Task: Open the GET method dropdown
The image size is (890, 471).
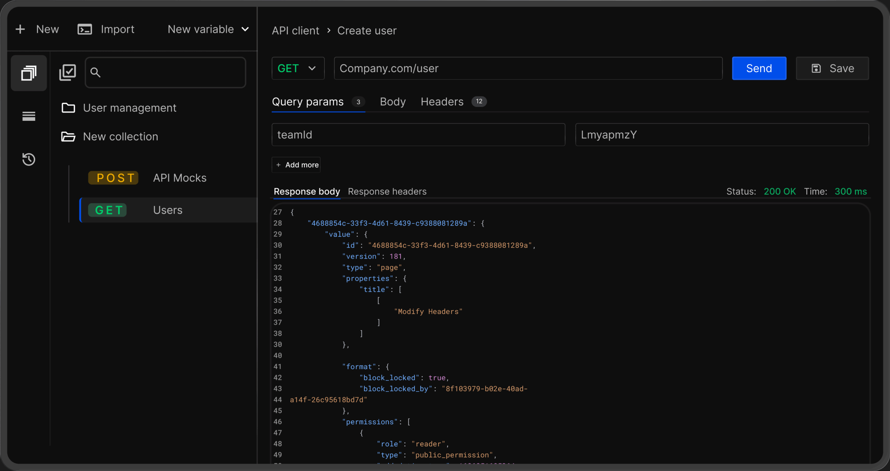Action: tap(298, 68)
